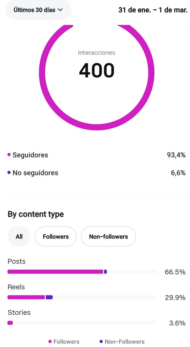Click the Reels followers pink bar
Image resolution: width=190 pixels, height=347 pixels.
[26, 297]
